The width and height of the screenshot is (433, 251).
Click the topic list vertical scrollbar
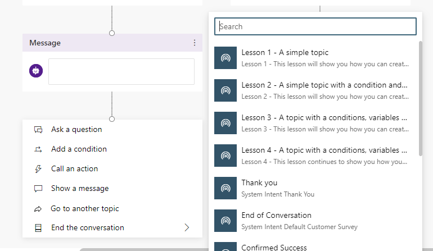(x=420, y=98)
